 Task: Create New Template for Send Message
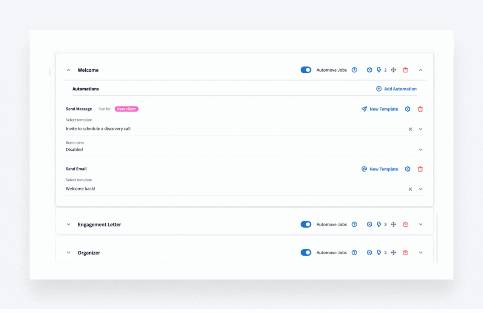pos(380,109)
